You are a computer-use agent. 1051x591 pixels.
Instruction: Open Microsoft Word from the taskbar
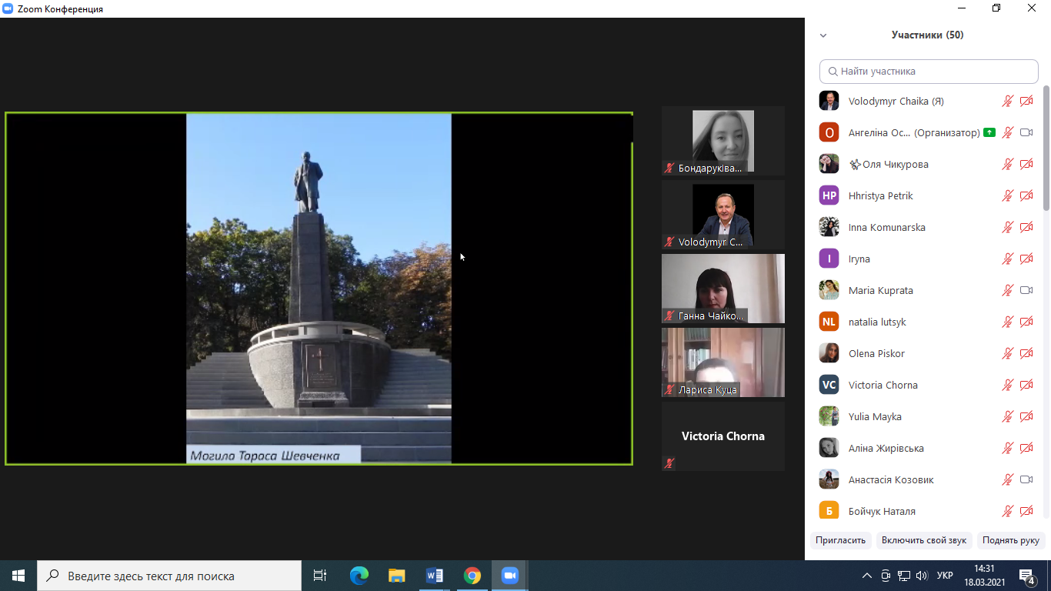click(x=434, y=576)
